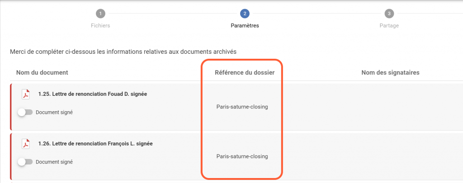463x183 pixels.
Task: Edit Paris-saturne-closing reference for Fouad D. letter
Action: pyautogui.click(x=242, y=107)
